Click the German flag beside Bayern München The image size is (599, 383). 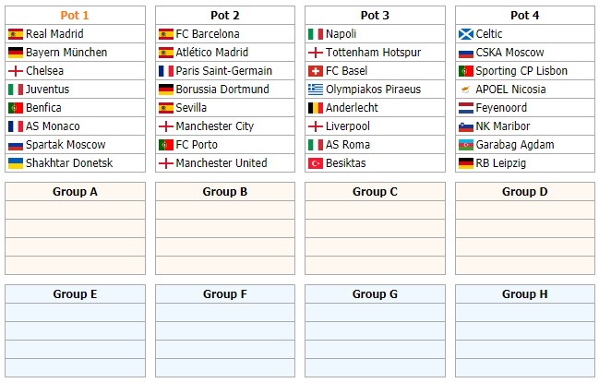tap(15, 53)
